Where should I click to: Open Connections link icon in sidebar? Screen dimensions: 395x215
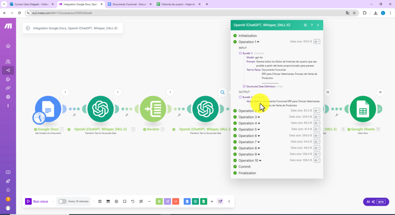pyautogui.click(x=8, y=88)
